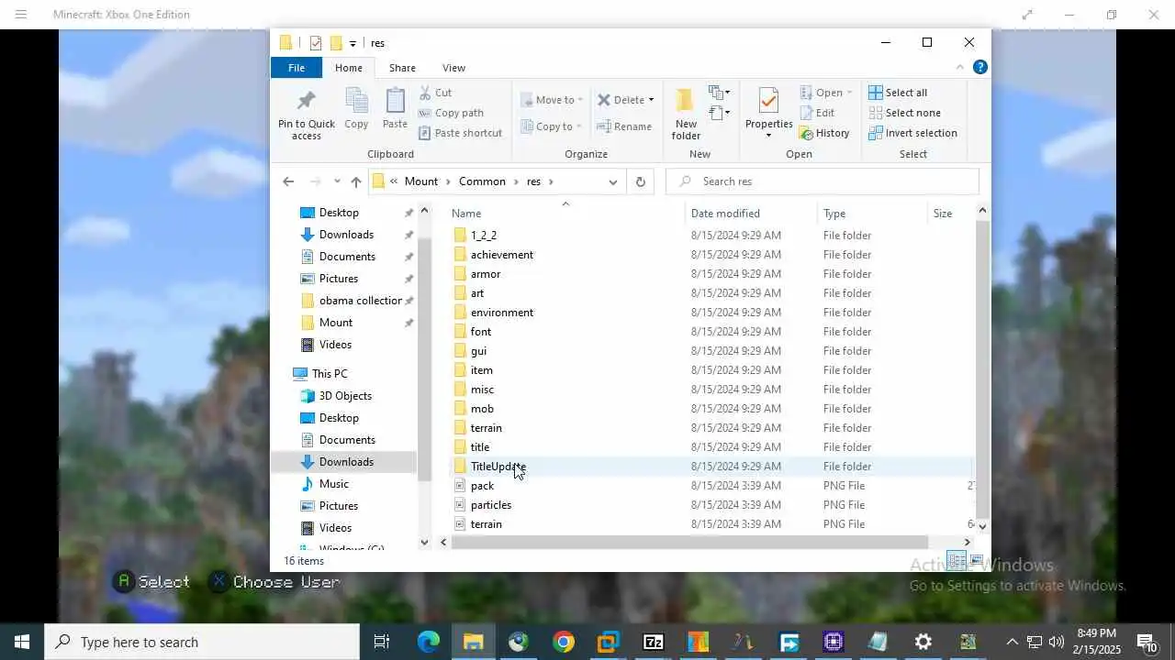Select the TitleUpdate folder
Viewport: 1175px width, 660px height.
point(498,467)
